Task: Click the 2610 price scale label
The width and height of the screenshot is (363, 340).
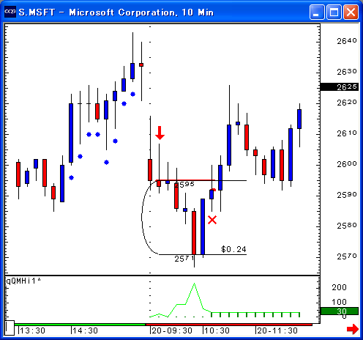Action: click(347, 133)
